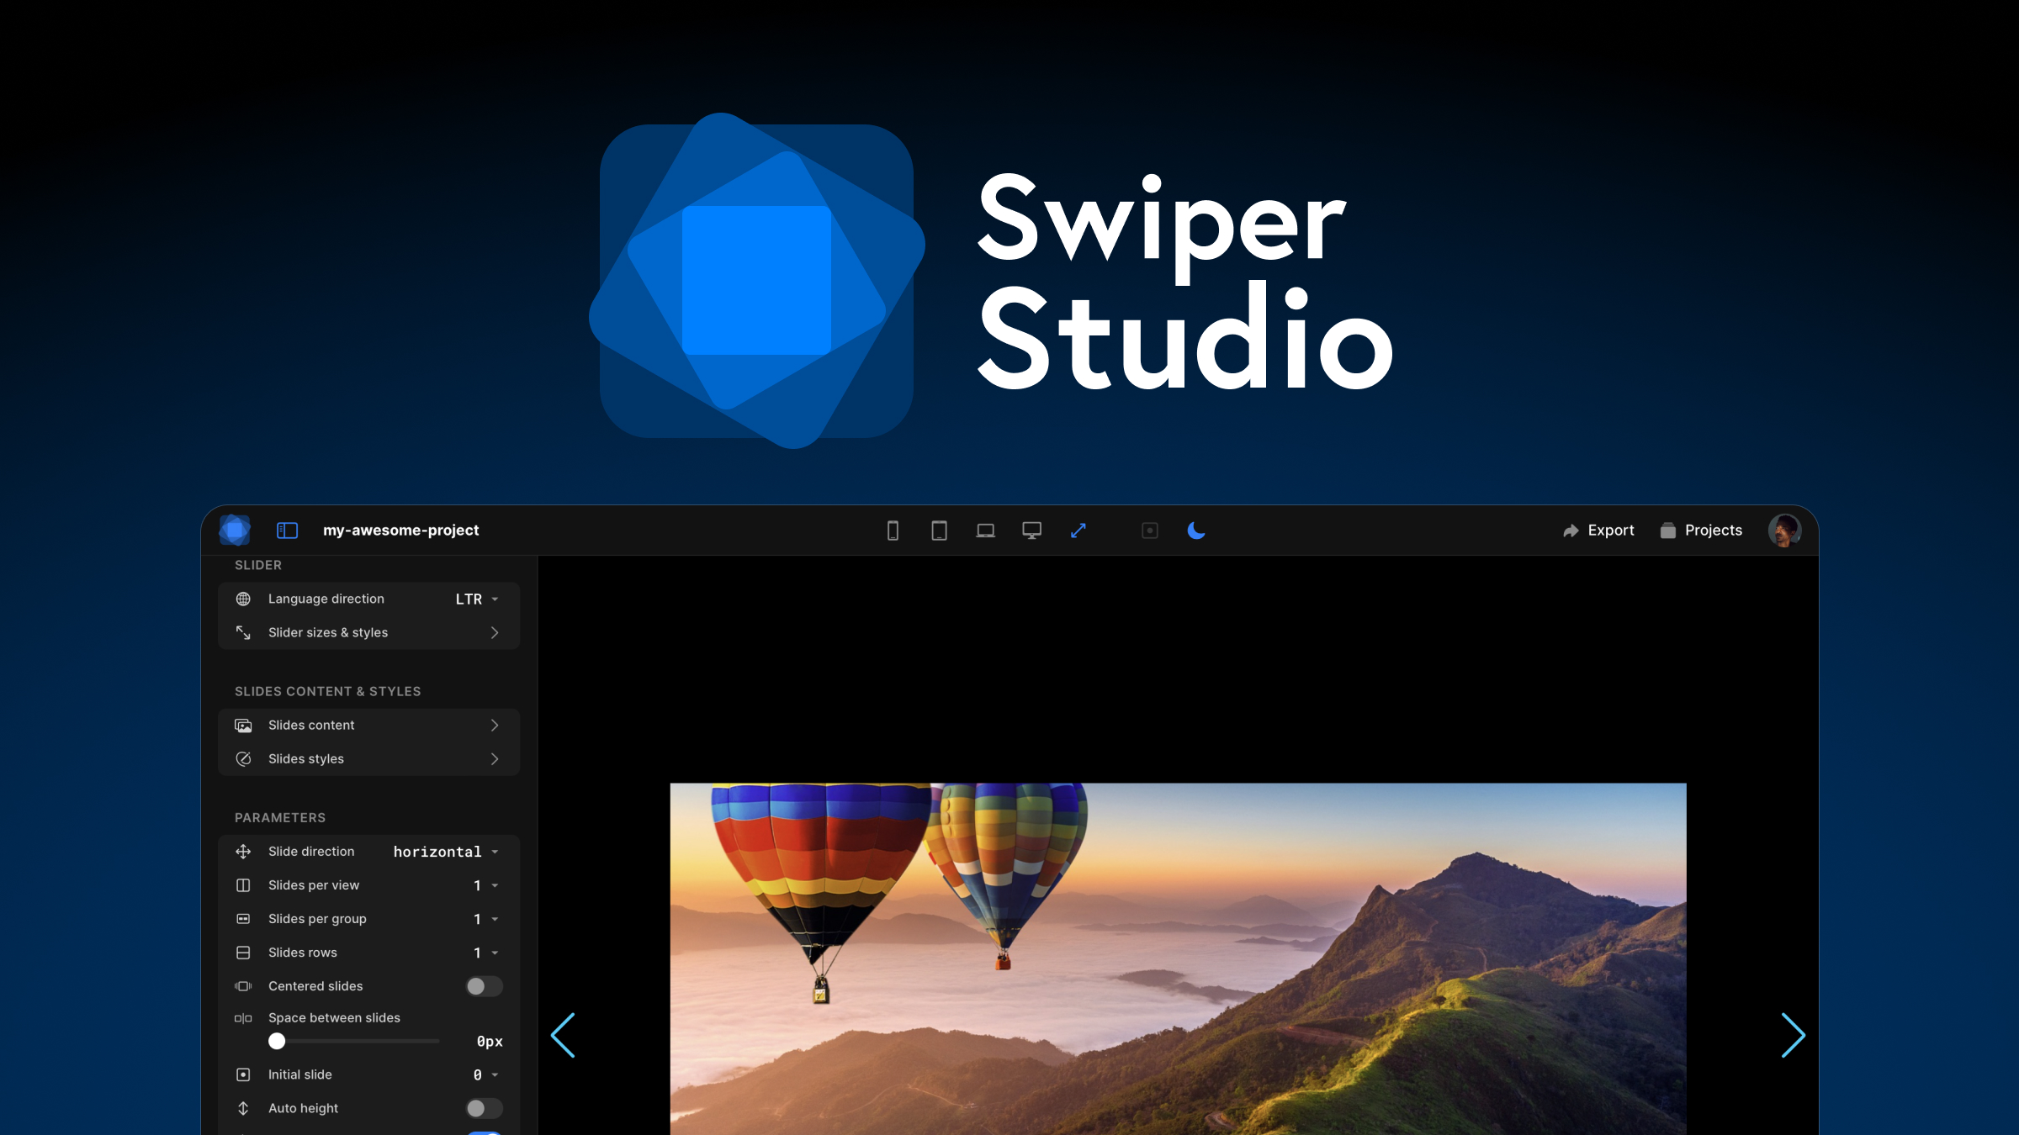2019x1135 pixels.
Task: Click the Slides per group icon
Action: click(x=243, y=919)
